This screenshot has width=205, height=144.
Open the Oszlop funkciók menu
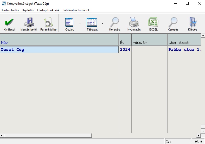coord(48,10)
